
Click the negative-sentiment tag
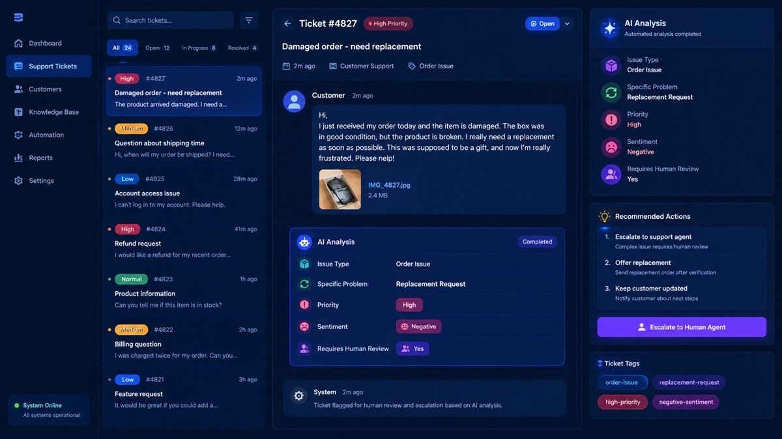pos(686,402)
